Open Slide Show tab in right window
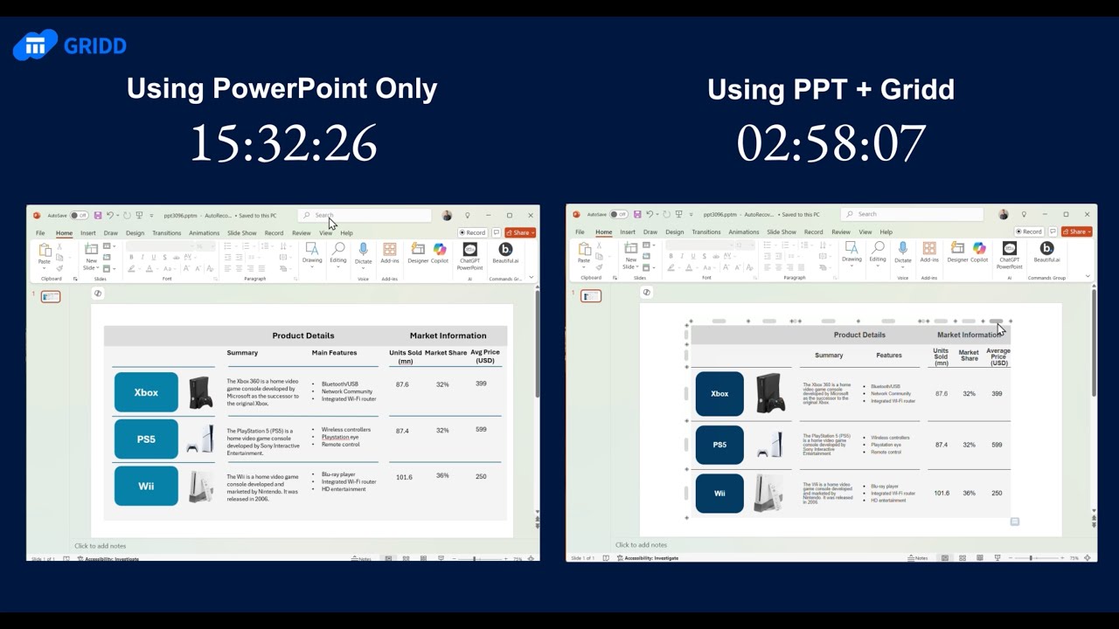This screenshot has height=629, width=1119. tap(782, 232)
